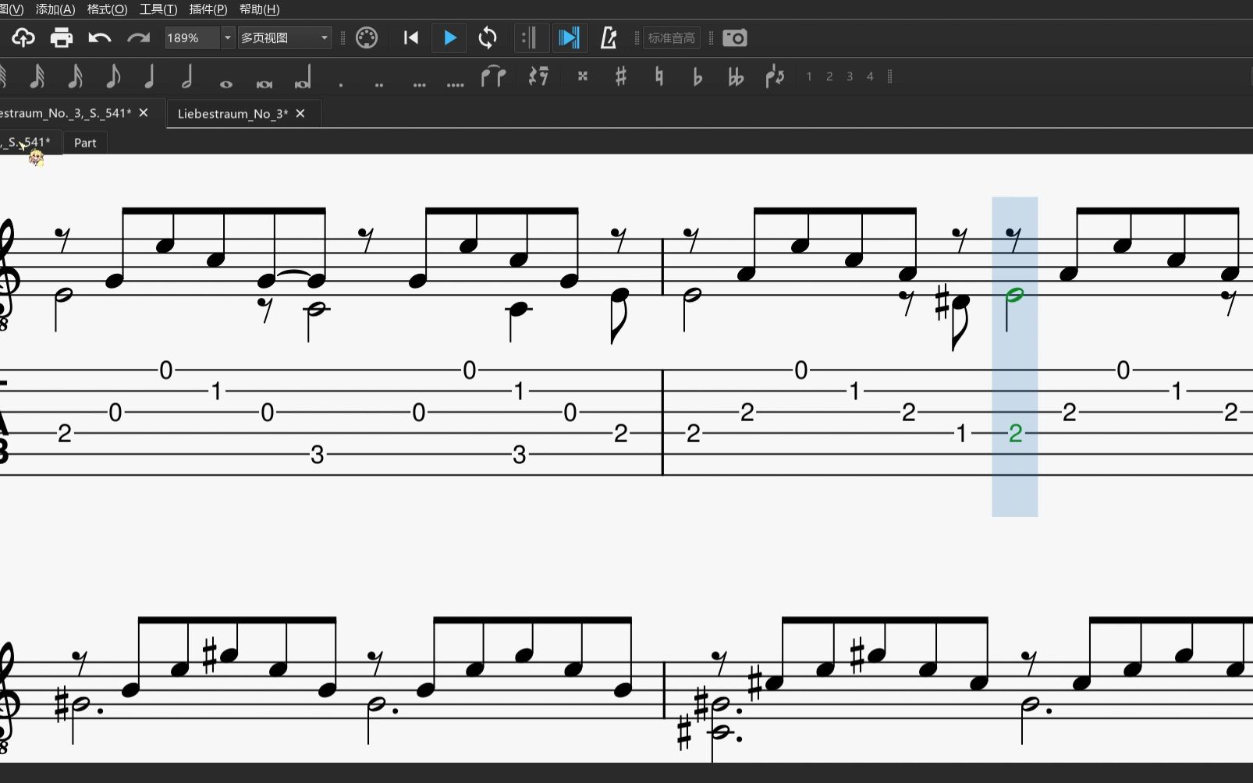This screenshot has width=1253, height=783.
Task: Open the 多页视图 view mode dropdown
Action: pyautogui.click(x=285, y=37)
